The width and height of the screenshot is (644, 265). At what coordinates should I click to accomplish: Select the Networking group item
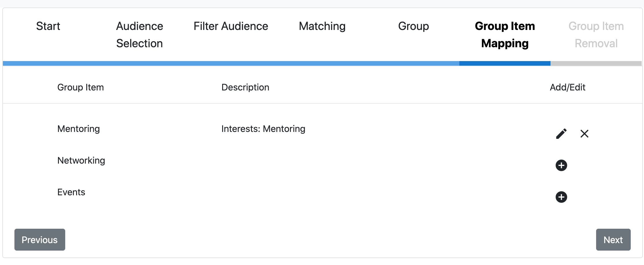coord(81,160)
